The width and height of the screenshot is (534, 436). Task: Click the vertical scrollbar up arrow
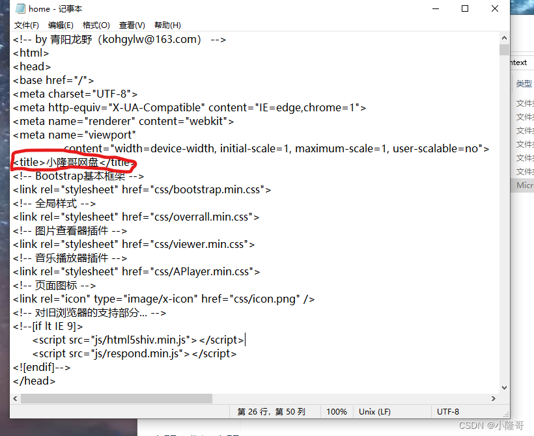point(505,38)
